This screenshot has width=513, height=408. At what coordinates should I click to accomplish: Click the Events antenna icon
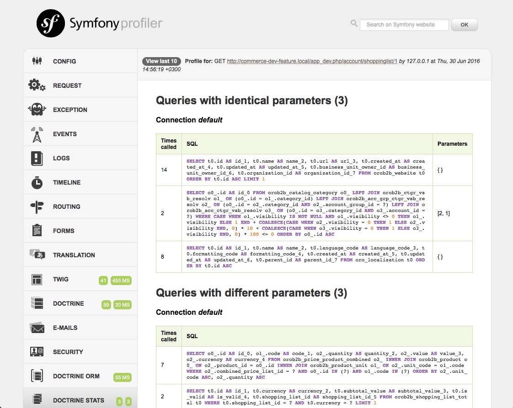pos(37,134)
